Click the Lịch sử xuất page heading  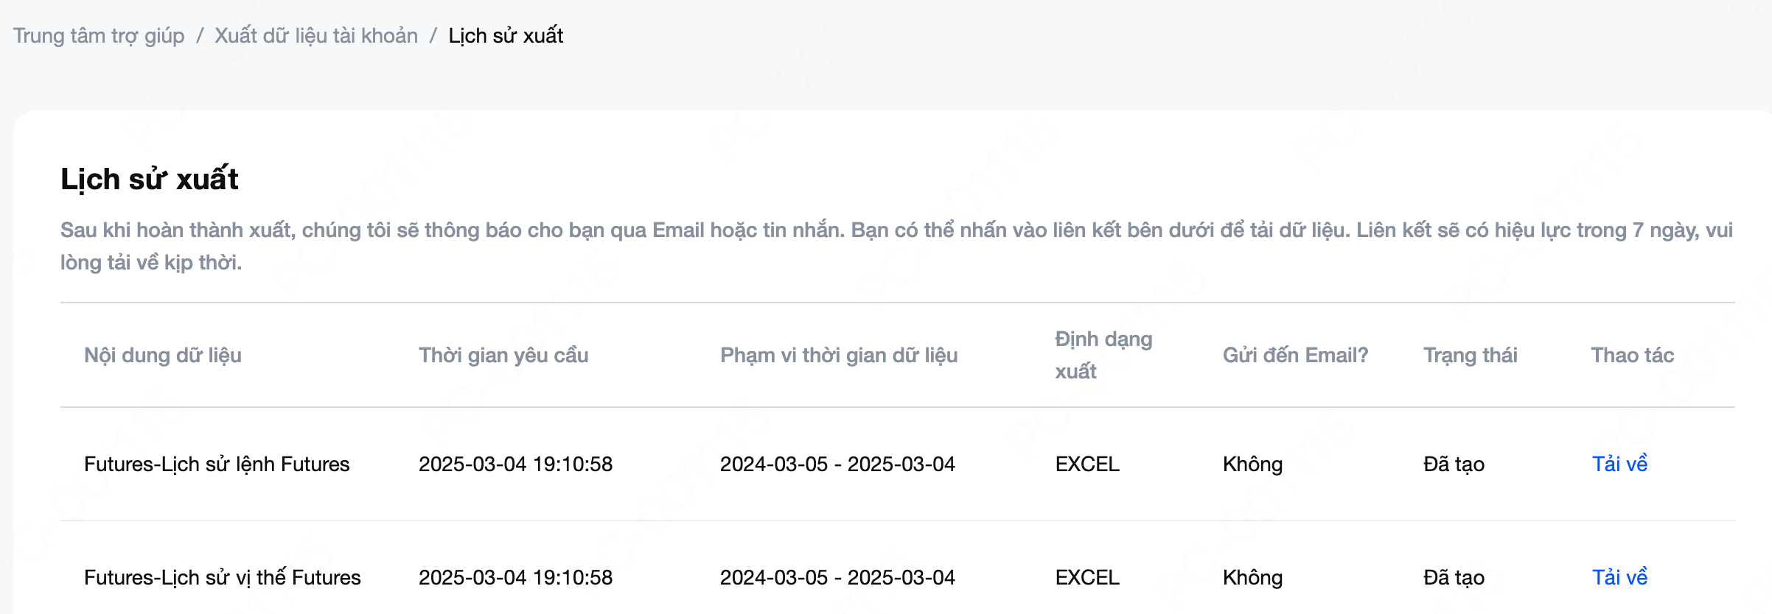[x=150, y=179]
